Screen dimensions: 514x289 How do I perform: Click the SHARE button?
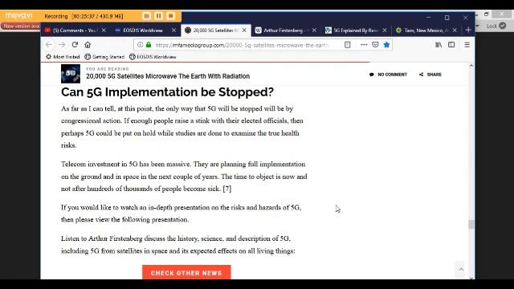pyautogui.click(x=430, y=75)
